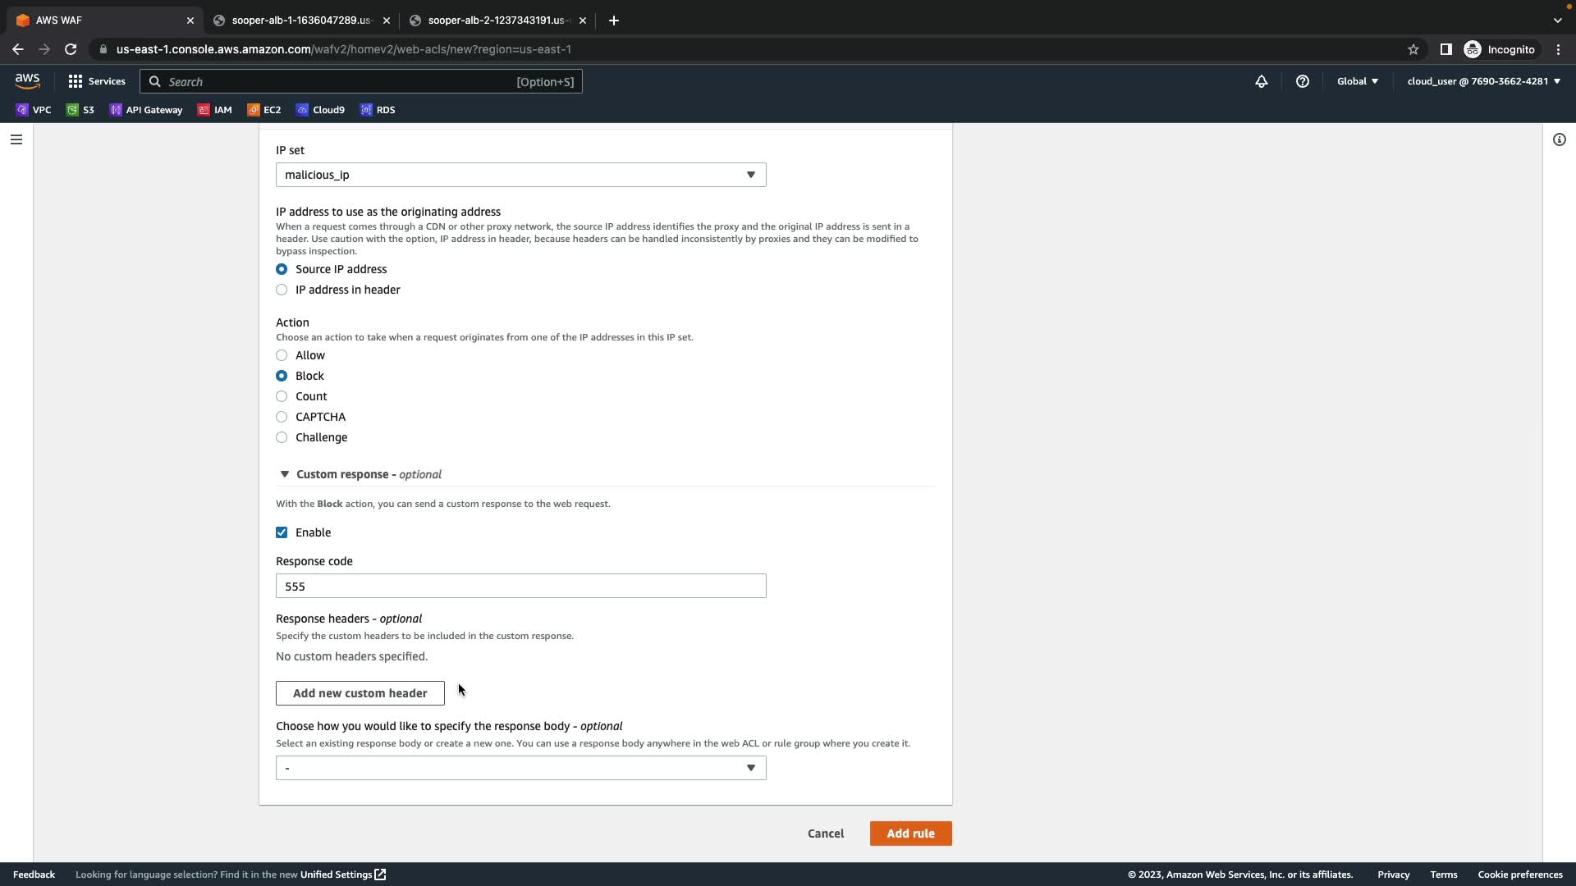
Task: Click Add new custom header button
Action: coord(360,693)
